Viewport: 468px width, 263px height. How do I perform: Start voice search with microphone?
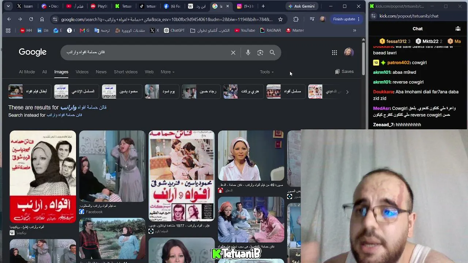click(x=248, y=53)
